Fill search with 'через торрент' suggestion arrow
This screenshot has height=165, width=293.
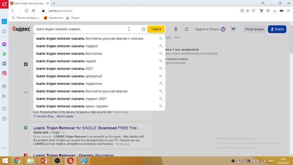pyautogui.click(x=161, y=106)
